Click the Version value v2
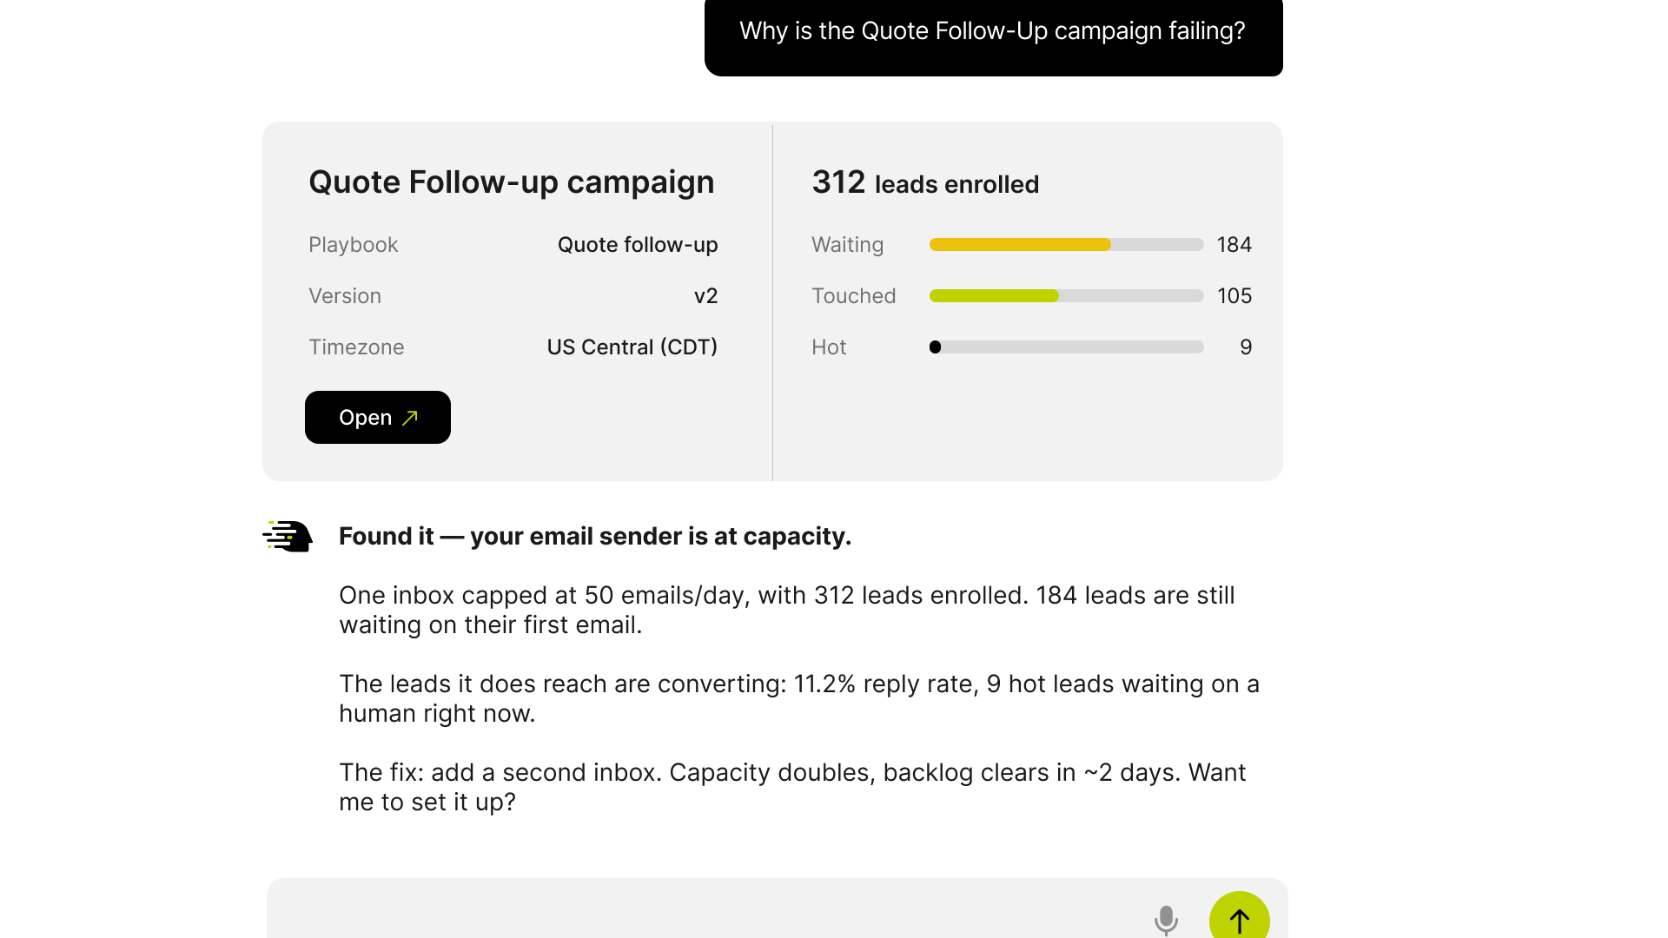Viewport: 1668px width, 938px height. click(706, 296)
